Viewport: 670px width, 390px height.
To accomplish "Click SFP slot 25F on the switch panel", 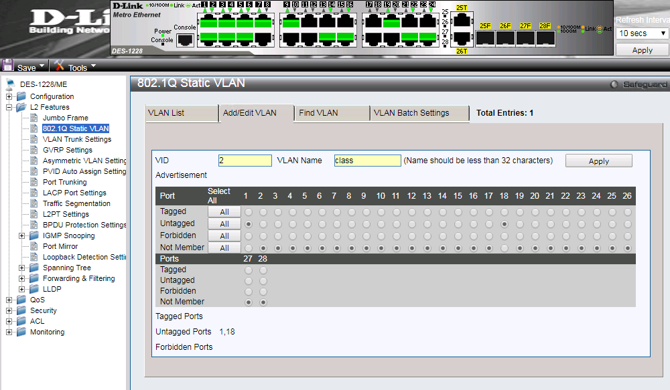I will (485, 38).
